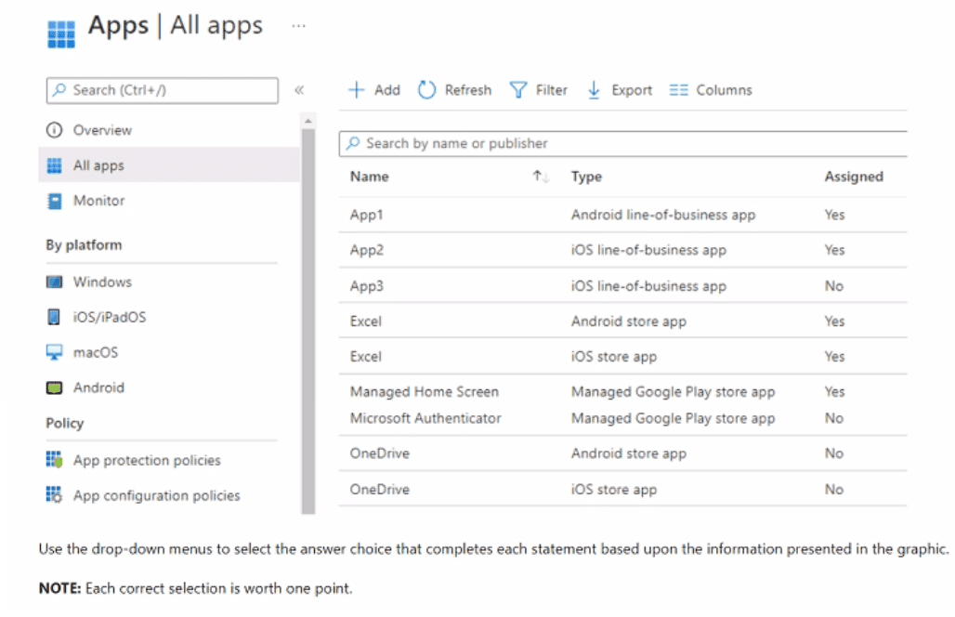Click the macOS platform icon

(x=55, y=353)
